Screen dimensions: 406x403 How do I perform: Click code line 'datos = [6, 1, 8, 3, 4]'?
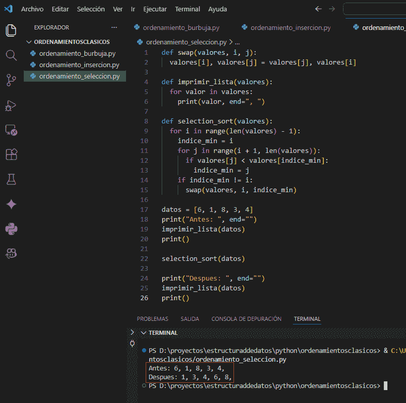click(207, 210)
